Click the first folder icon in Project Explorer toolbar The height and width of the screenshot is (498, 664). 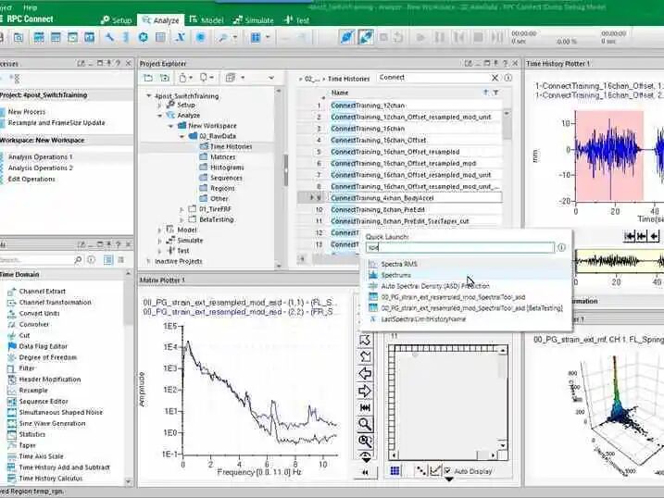(x=148, y=78)
